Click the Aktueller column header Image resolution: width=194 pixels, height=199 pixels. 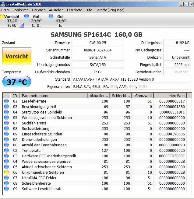(99, 96)
